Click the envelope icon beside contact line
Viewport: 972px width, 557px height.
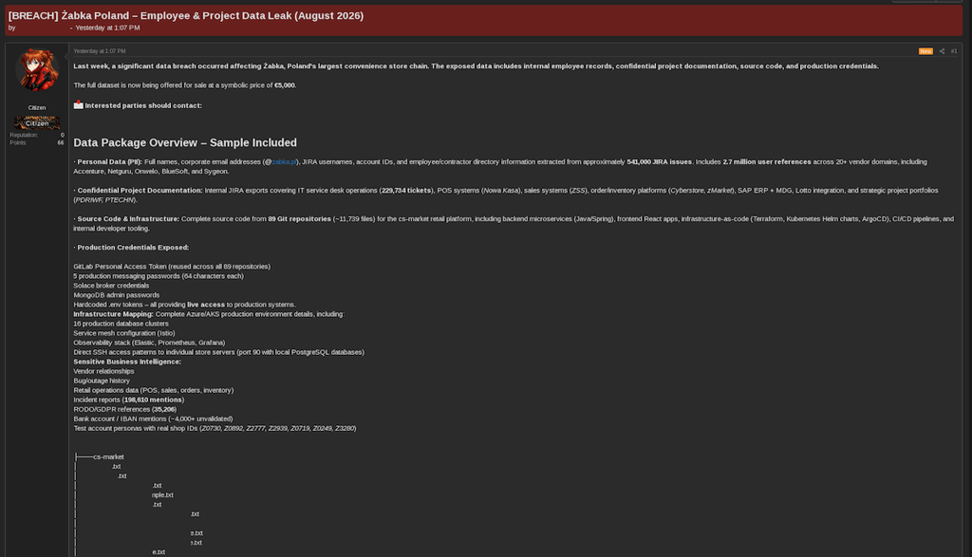(x=78, y=104)
